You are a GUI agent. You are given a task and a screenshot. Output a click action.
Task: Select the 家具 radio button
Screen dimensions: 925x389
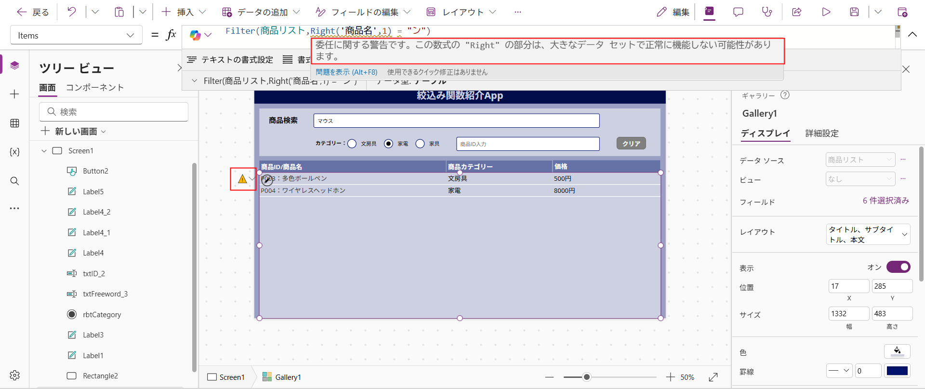pos(420,144)
